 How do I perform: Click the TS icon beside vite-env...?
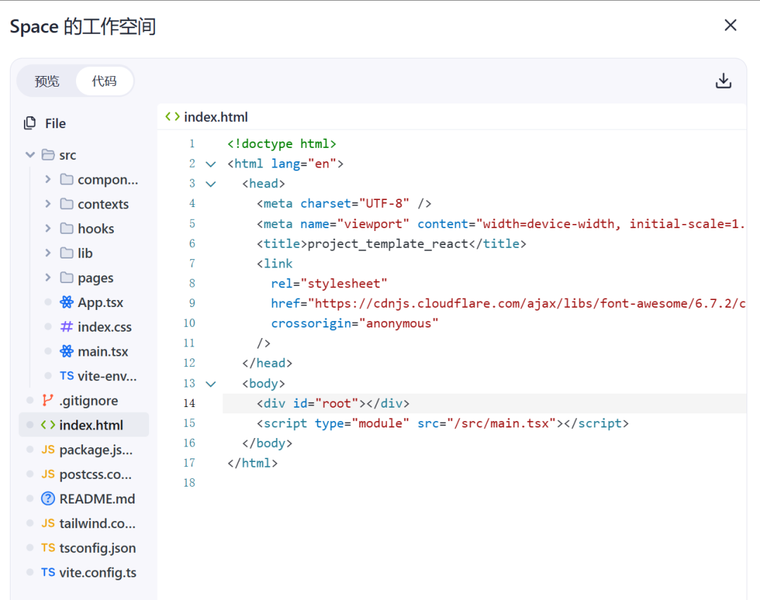pos(66,376)
